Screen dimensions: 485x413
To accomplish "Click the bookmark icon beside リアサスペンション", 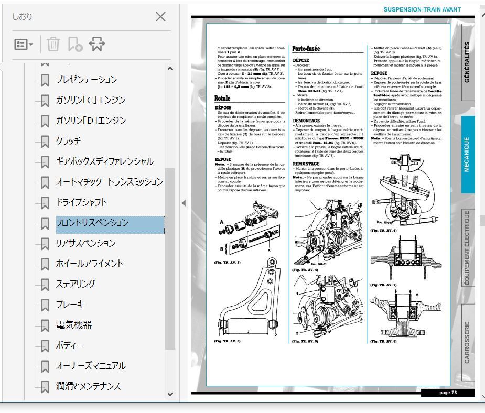I will 45,244.
